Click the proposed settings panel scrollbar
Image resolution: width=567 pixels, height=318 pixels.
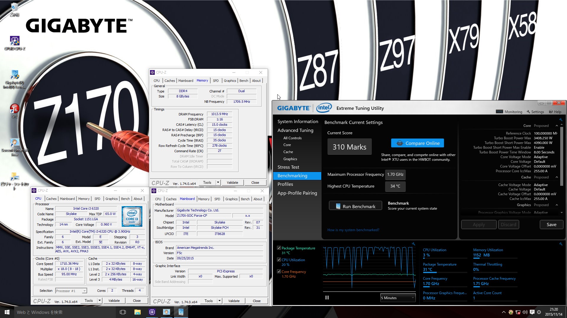[x=561, y=156]
